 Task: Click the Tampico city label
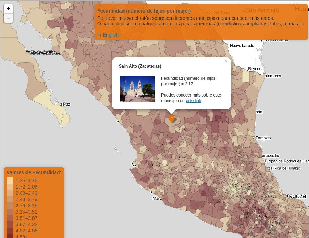[263, 138]
